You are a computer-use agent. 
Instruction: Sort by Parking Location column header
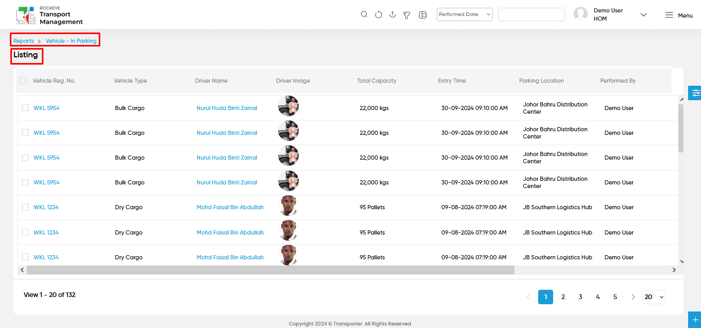[541, 81]
